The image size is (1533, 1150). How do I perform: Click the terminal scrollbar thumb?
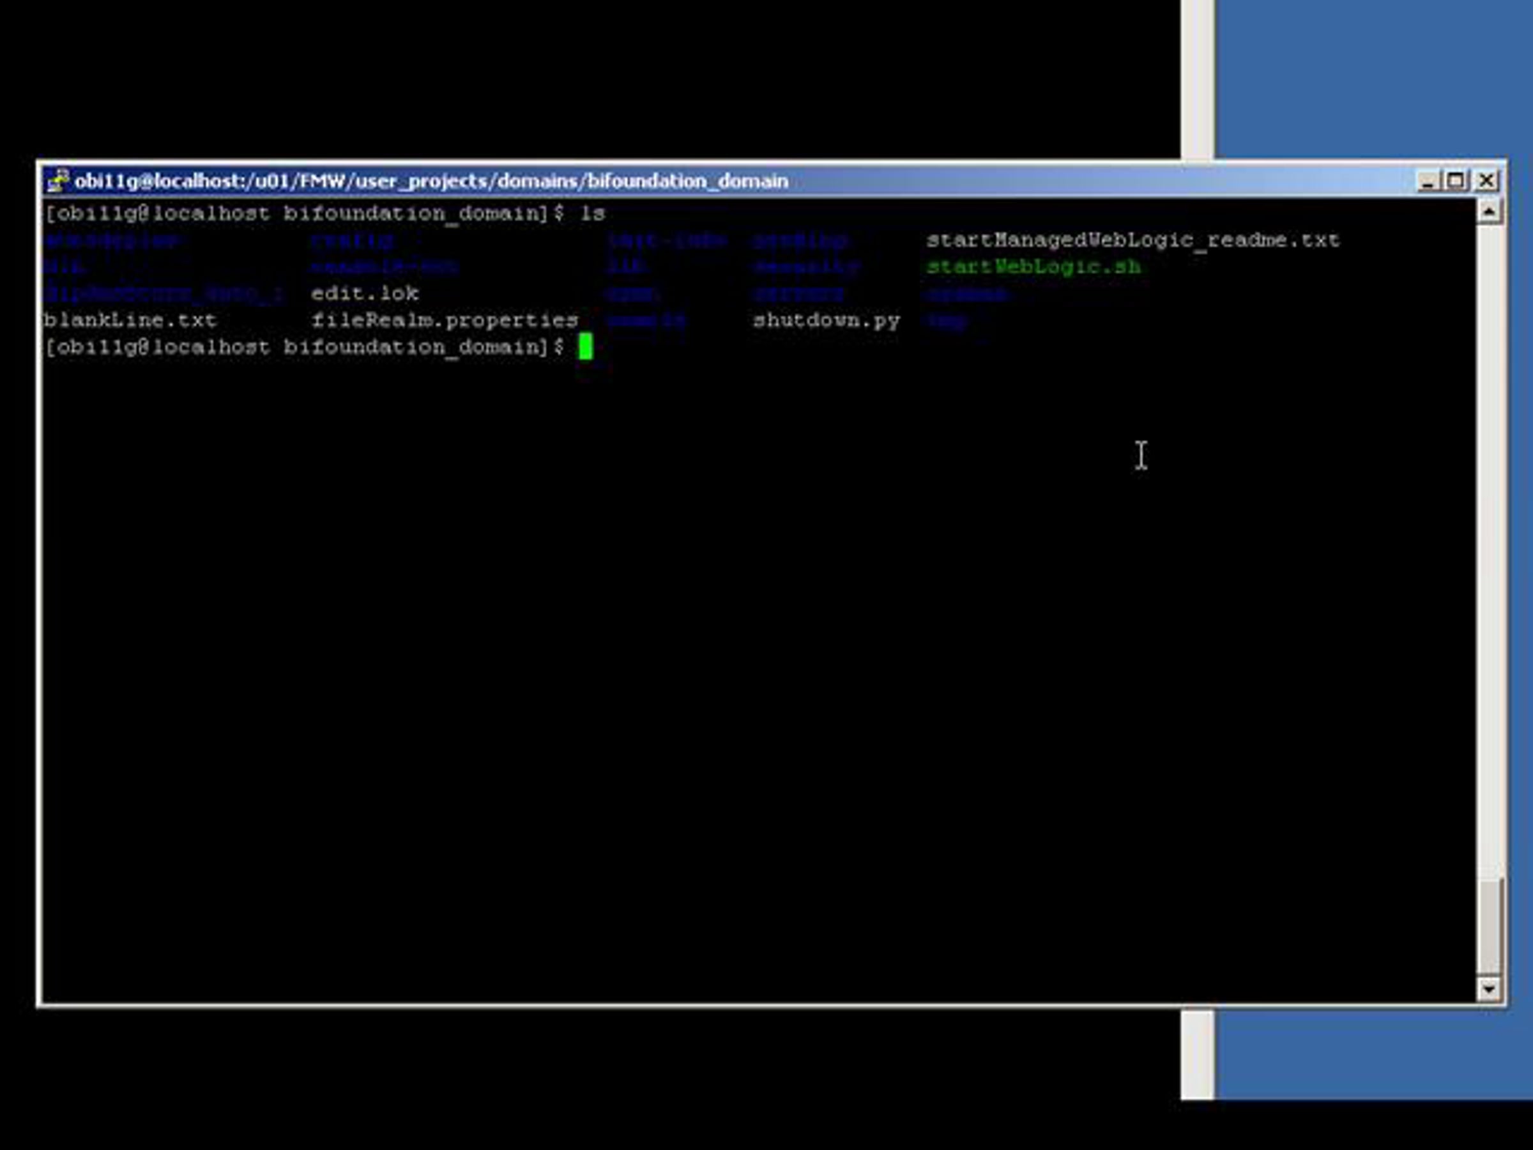(x=1489, y=927)
